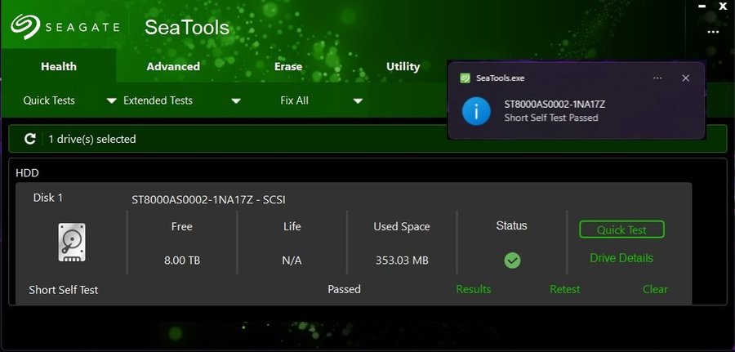735x352 pixels.
Task: Select the Disk 1 hard drive icon
Action: [72, 242]
